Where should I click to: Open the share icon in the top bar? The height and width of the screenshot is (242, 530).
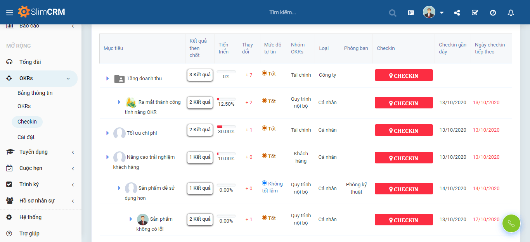tap(457, 12)
